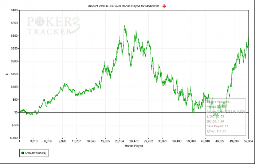This screenshot has height=164, width=255.
Task: Click the $/Day: $17.23 tooltip line
Action: click(216, 131)
